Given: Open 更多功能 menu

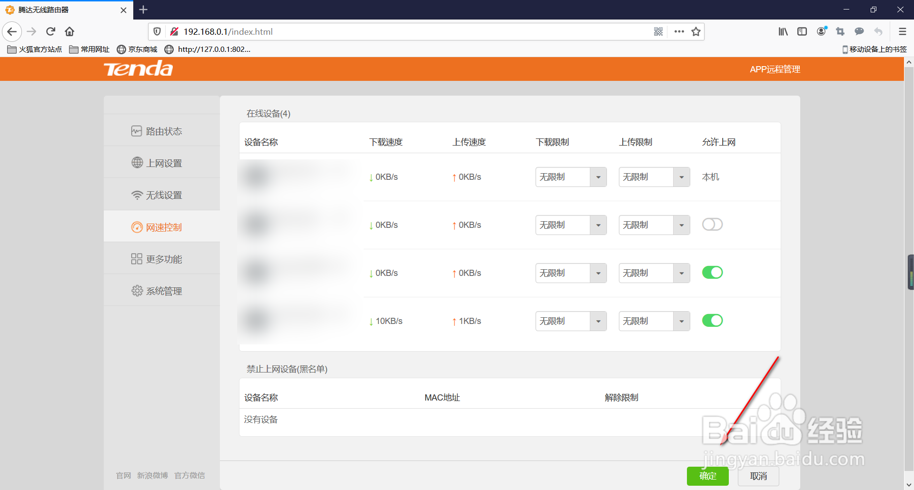Looking at the screenshot, I should click(162, 259).
